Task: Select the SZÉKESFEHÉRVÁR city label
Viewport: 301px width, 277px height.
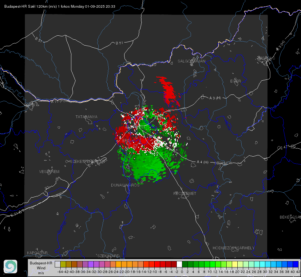Action: point(87,162)
